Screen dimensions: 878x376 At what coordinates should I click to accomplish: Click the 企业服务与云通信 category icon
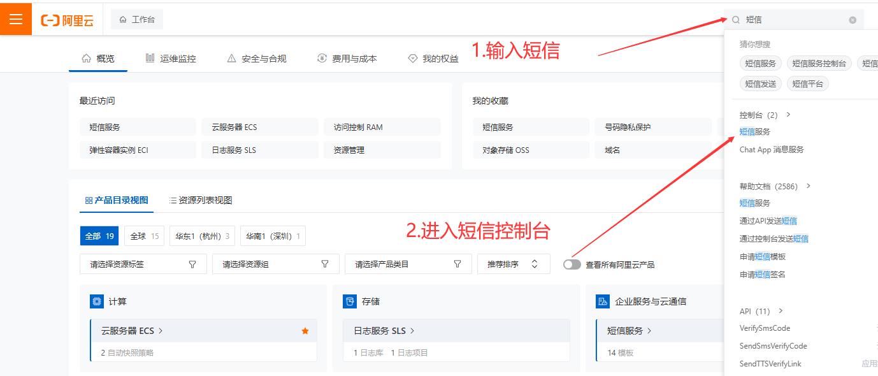(x=602, y=301)
